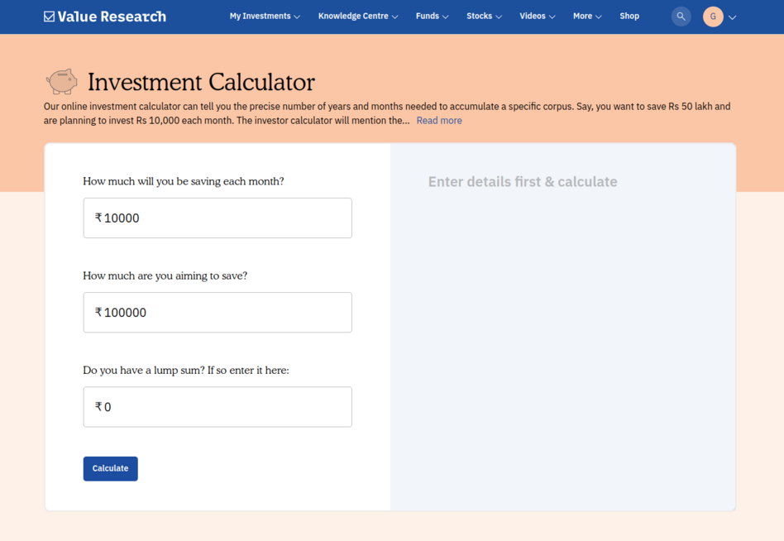This screenshot has width=784, height=541.
Task: Click the Investment Calculator heading
Action: (x=202, y=82)
